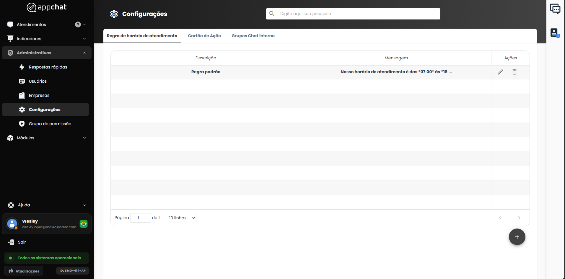565x279 pixels.
Task: Click Todos os sistemas operacionais status
Action: click(47, 258)
